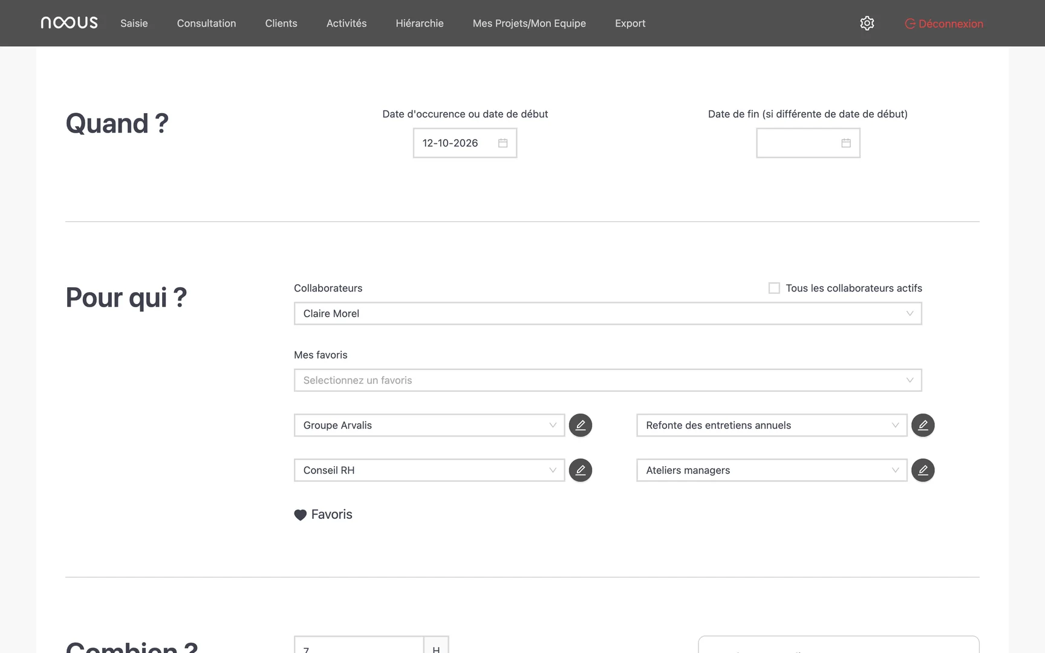Click the Noous logo
Screen dimensions: 1045x653
pos(69,23)
